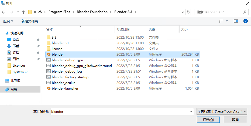Open 文件名 combo box dropdown arrow

[191, 112]
